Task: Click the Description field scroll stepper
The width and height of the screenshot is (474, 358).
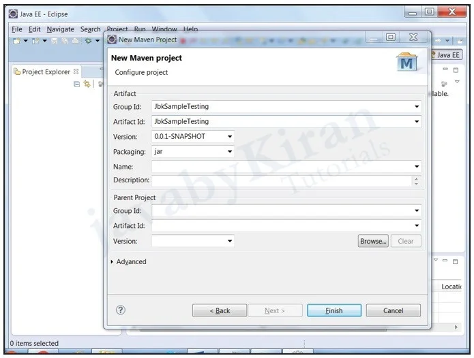Action: click(416, 181)
